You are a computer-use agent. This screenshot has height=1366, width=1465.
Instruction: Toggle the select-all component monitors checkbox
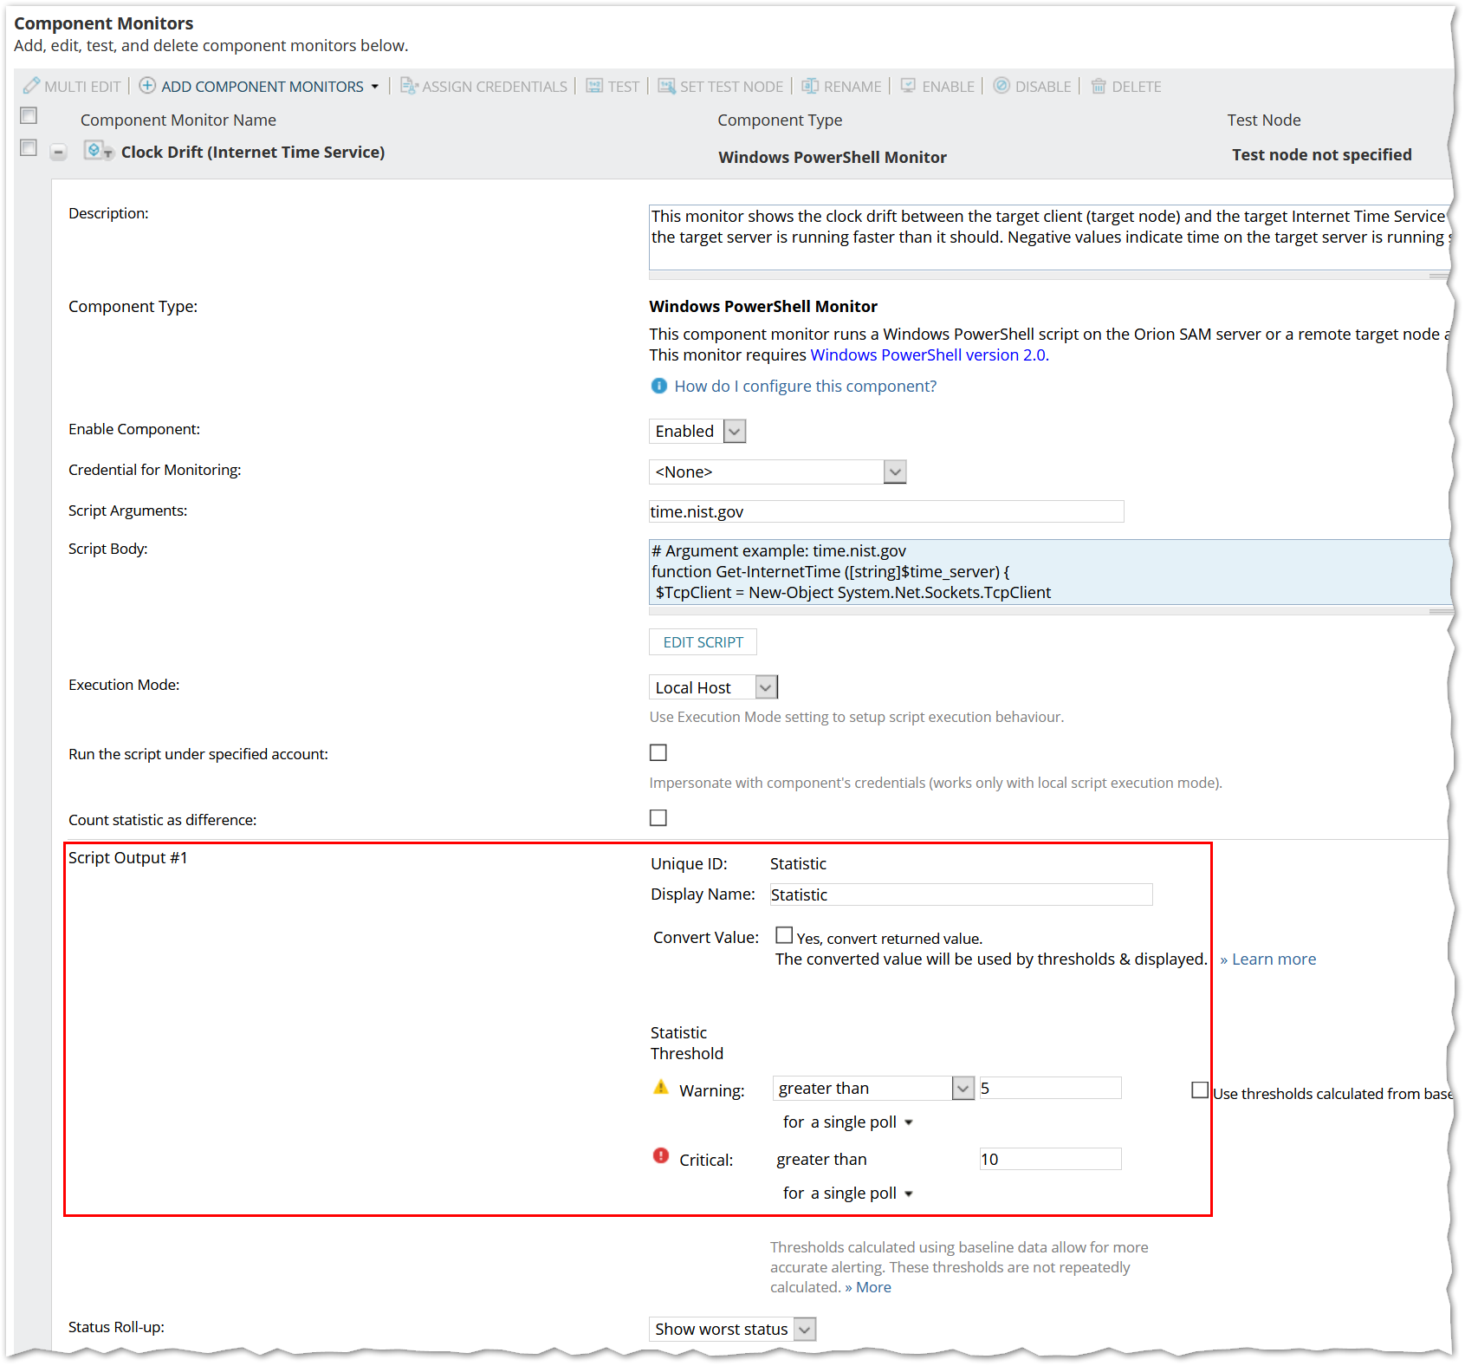click(29, 115)
